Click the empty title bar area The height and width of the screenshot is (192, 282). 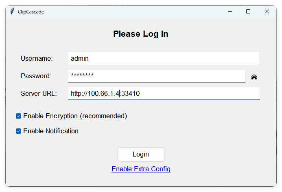tap(130, 11)
